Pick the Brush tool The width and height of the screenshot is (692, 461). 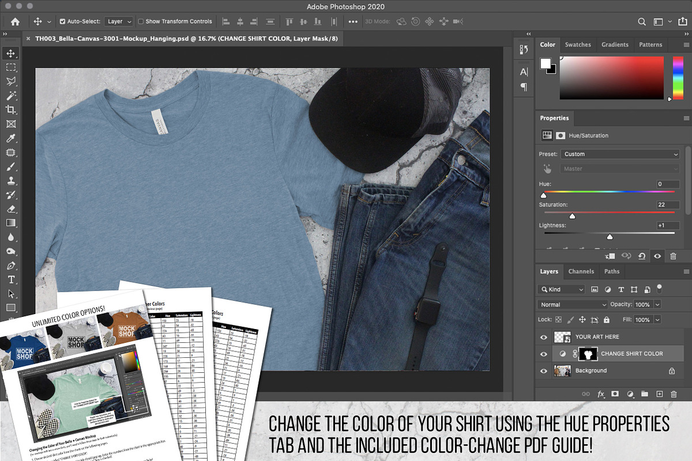tap(11, 167)
